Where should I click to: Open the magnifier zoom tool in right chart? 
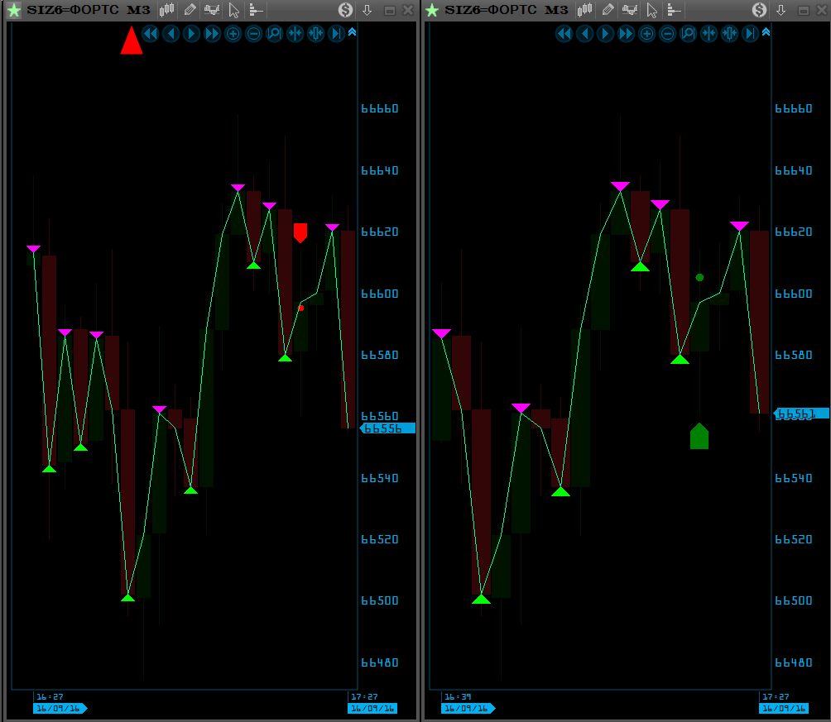click(x=688, y=34)
